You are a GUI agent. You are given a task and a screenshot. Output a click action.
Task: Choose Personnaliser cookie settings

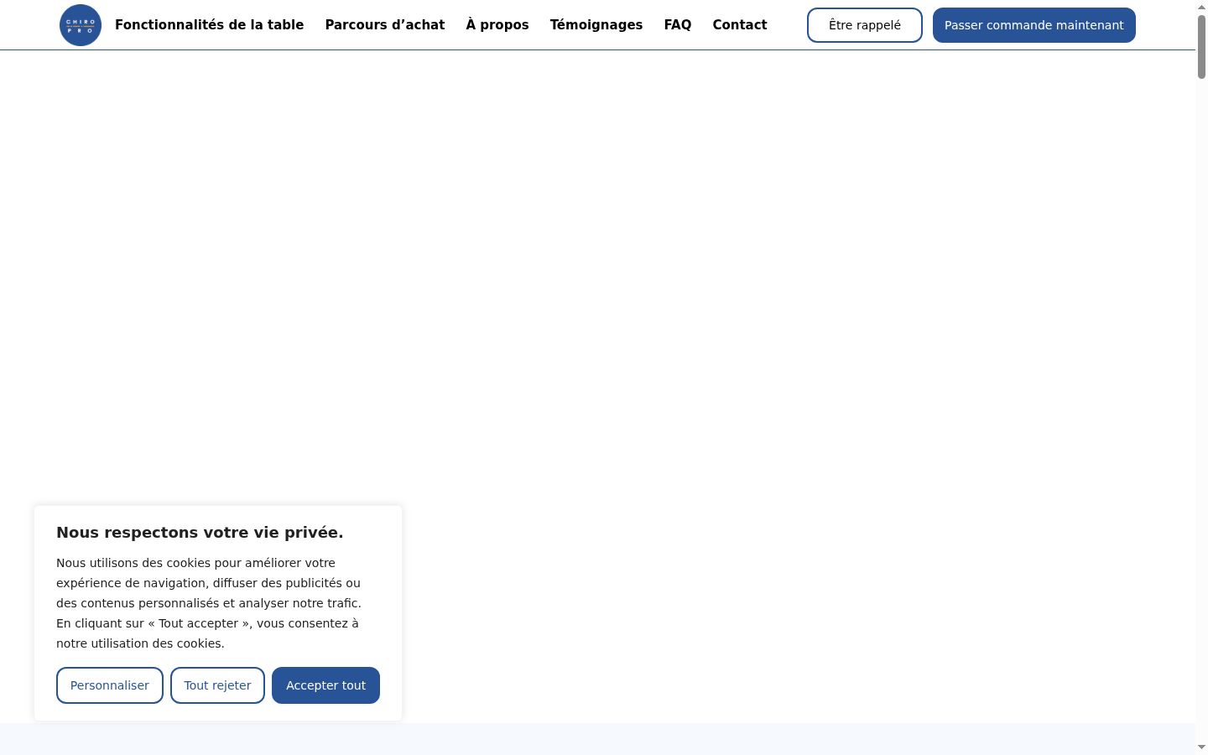pos(110,685)
